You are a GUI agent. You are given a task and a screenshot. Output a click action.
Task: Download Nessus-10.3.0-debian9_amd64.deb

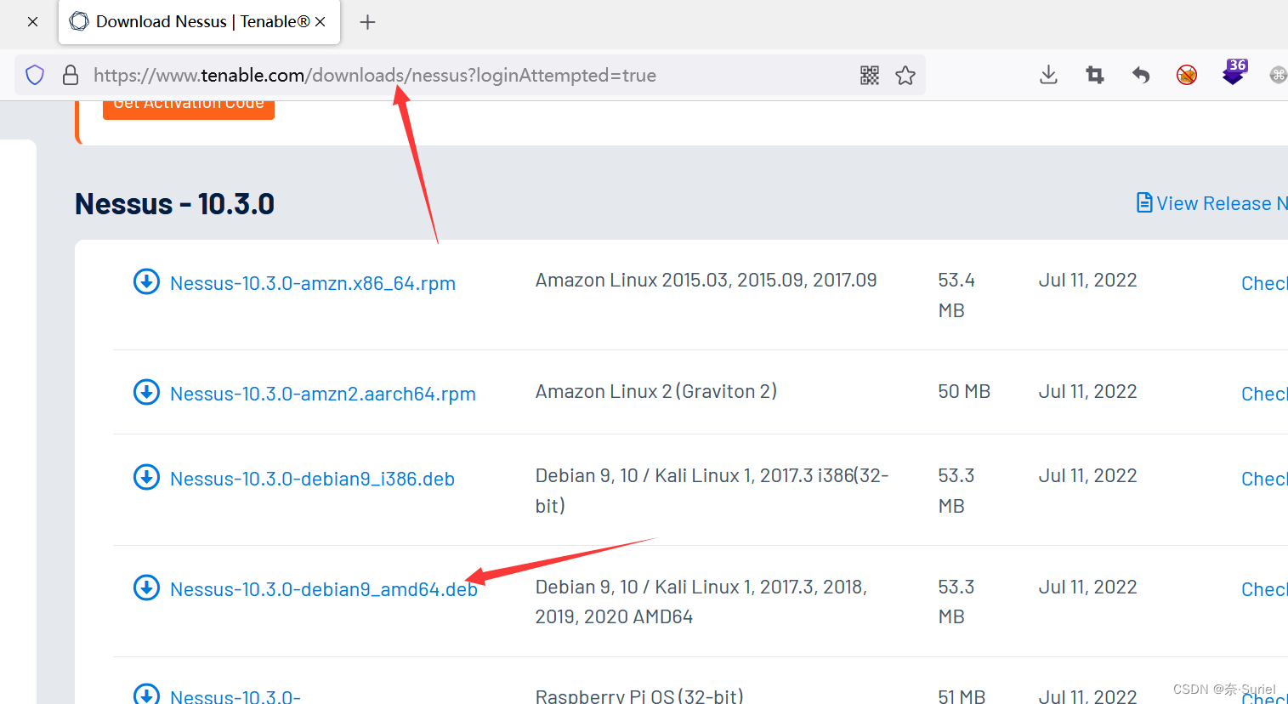pyautogui.click(x=324, y=589)
